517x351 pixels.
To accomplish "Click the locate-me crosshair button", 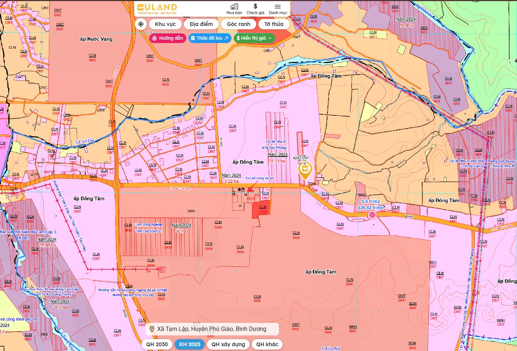I will (141, 24).
